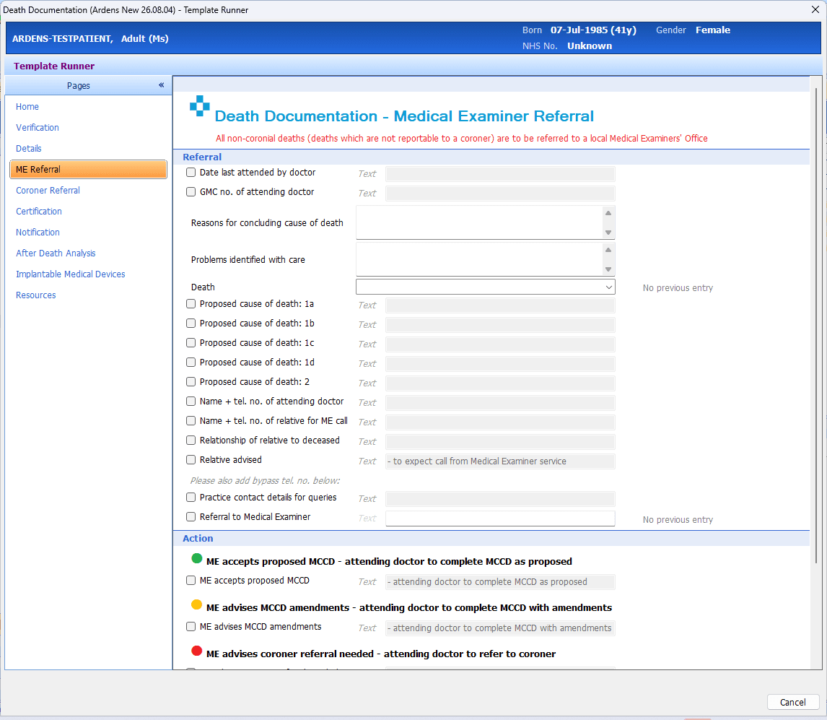This screenshot has width=827, height=720.
Task: Click the born date 07-Jul-1985 (41y)
Action: pos(593,30)
